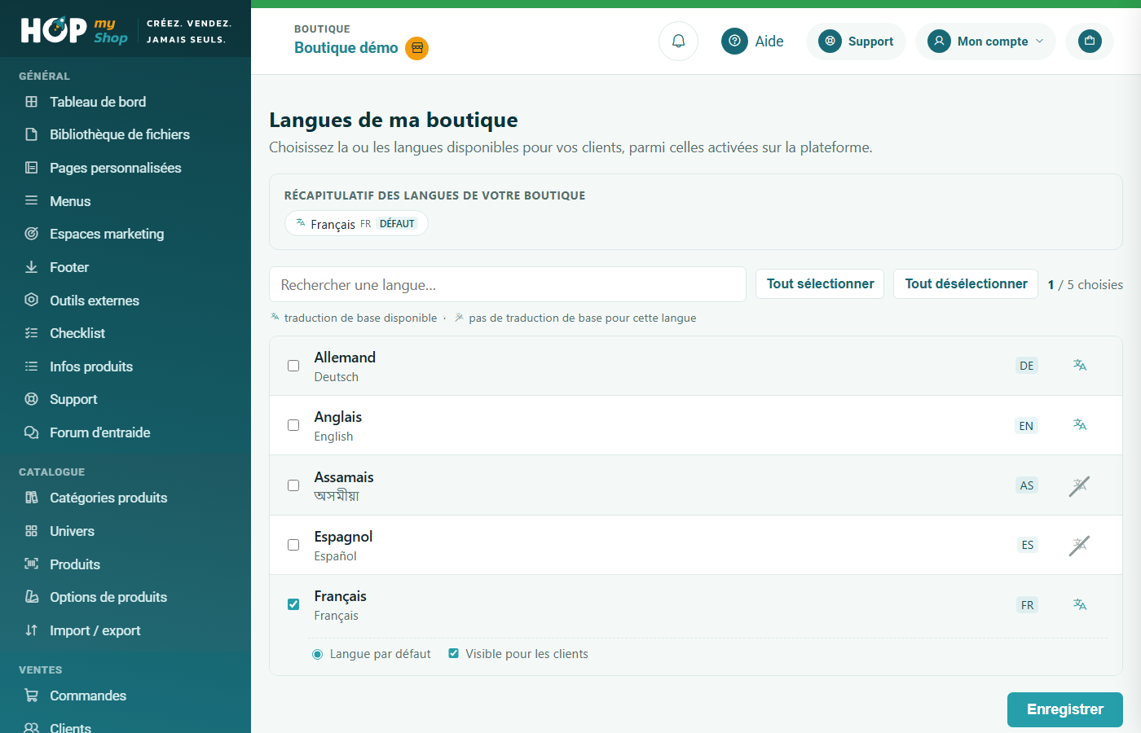
Task: Check the Assamais language checkbox
Action: point(293,485)
